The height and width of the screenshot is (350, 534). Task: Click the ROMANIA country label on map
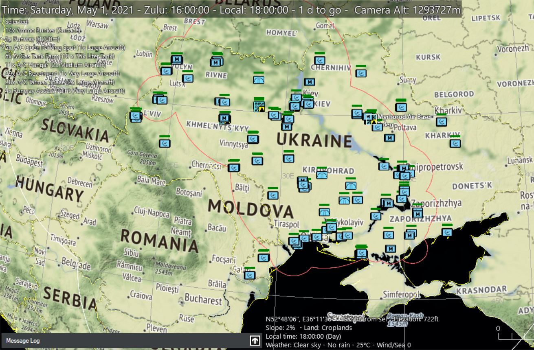tap(159, 241)
